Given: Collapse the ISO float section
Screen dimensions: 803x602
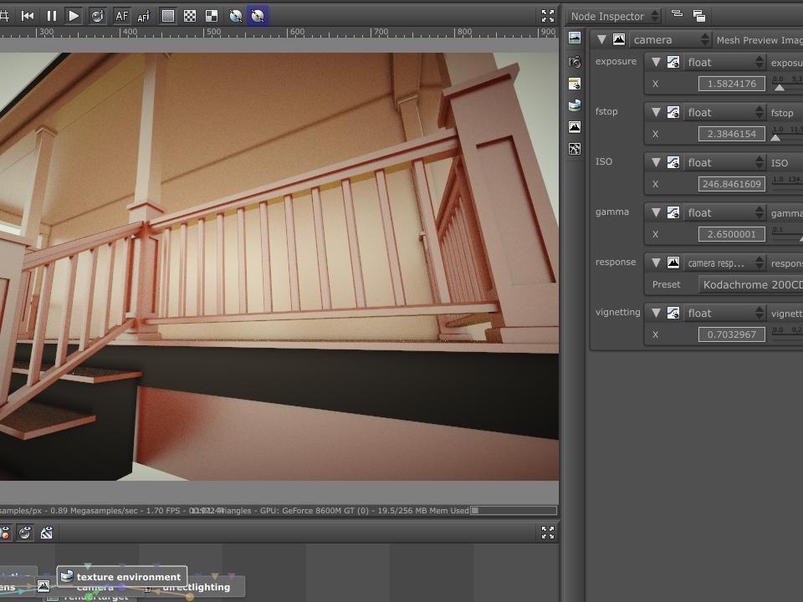Looking at the screenshot, I should 656,162.
